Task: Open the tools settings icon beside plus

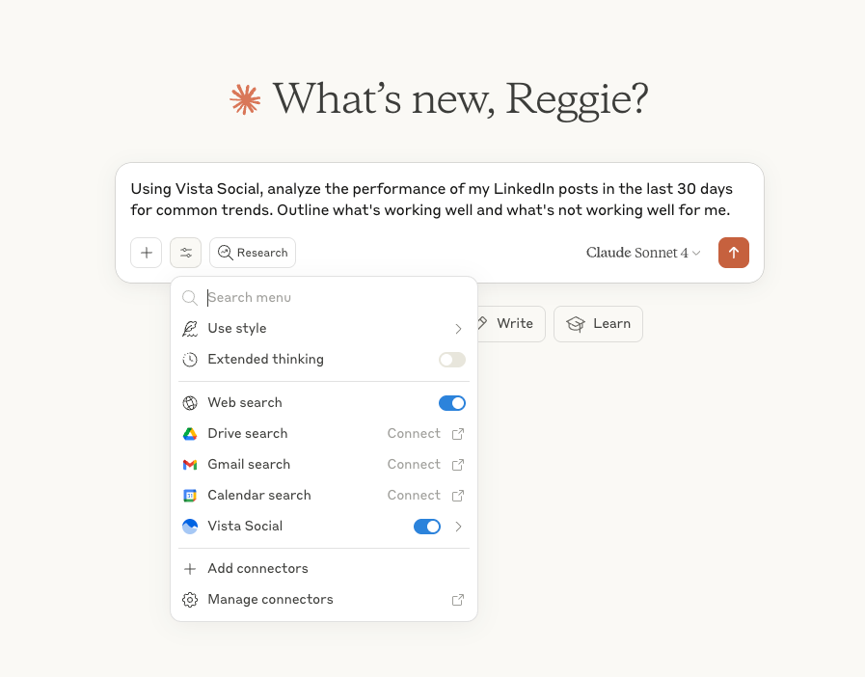Action: (x=185, y=253)
